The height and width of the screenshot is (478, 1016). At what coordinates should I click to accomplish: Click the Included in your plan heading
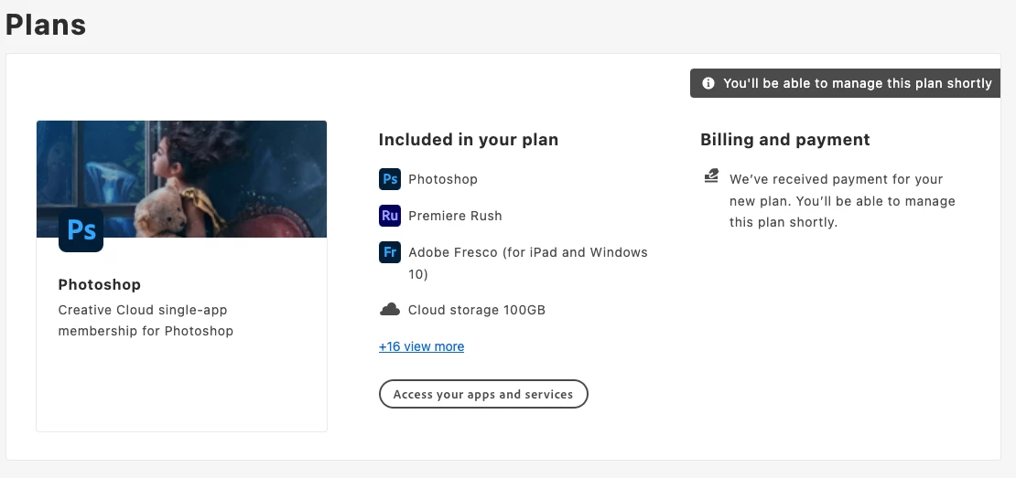pyautogui.click(x=469, y=140)
